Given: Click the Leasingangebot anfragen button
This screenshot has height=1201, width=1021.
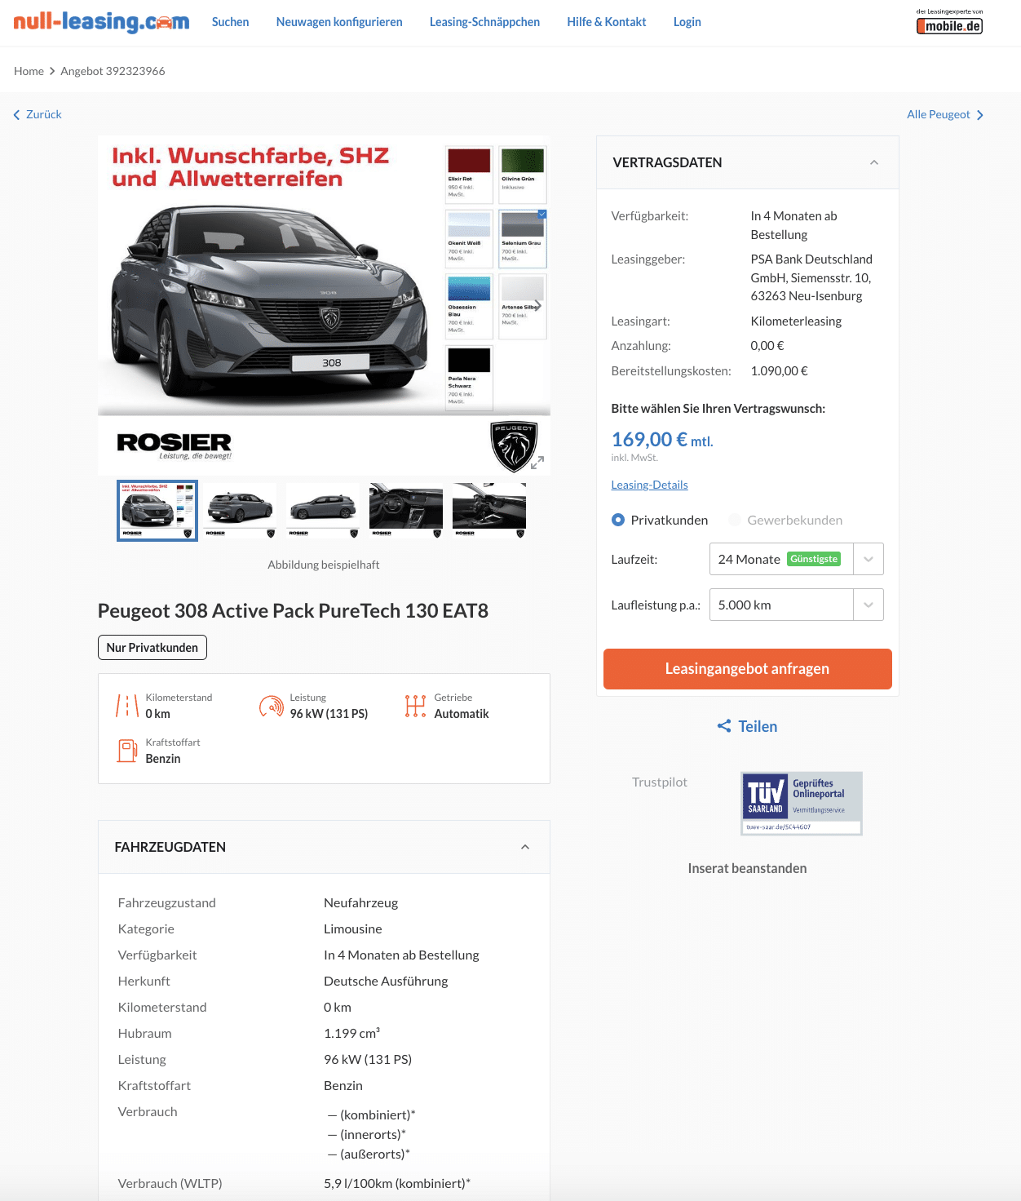Looking at the screenshot, I should tap(748, 669).
